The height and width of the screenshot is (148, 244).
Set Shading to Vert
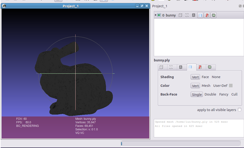(x=195, y=77)
